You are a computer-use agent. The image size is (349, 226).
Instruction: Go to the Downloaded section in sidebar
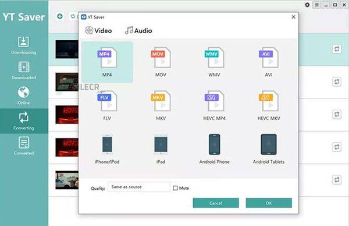(x=24, y=70)
